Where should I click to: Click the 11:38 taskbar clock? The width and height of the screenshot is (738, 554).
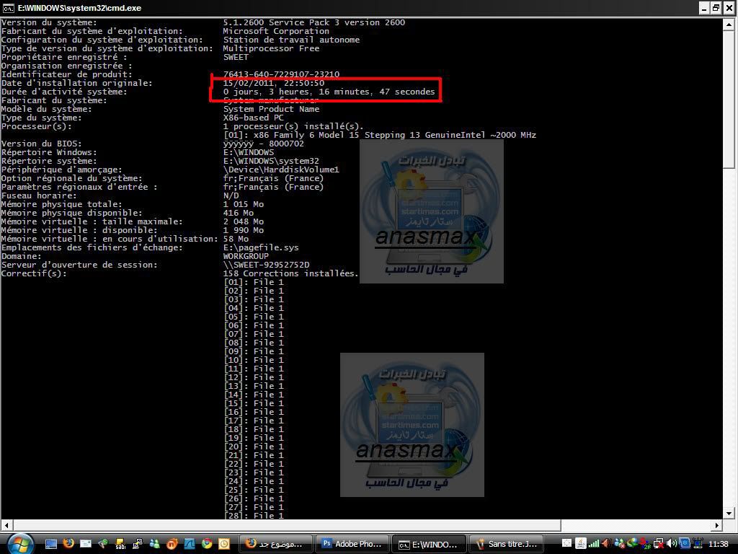click(718, 543)
